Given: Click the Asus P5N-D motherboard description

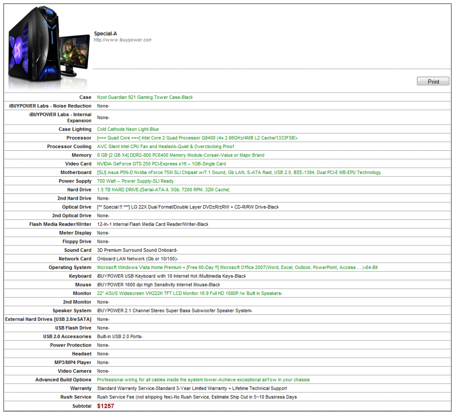Looking at the screenshot, I should click(x=239, y=173).
